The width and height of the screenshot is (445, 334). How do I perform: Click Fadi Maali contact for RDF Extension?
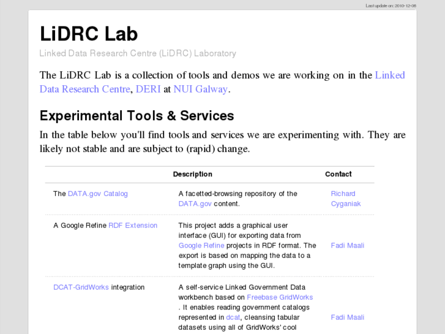[x=348, y=245]
